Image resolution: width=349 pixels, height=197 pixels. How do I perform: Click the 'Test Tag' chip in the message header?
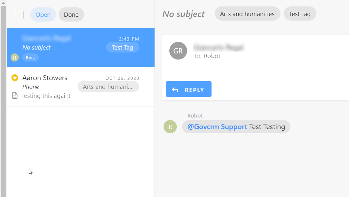[x=300, y=14]
